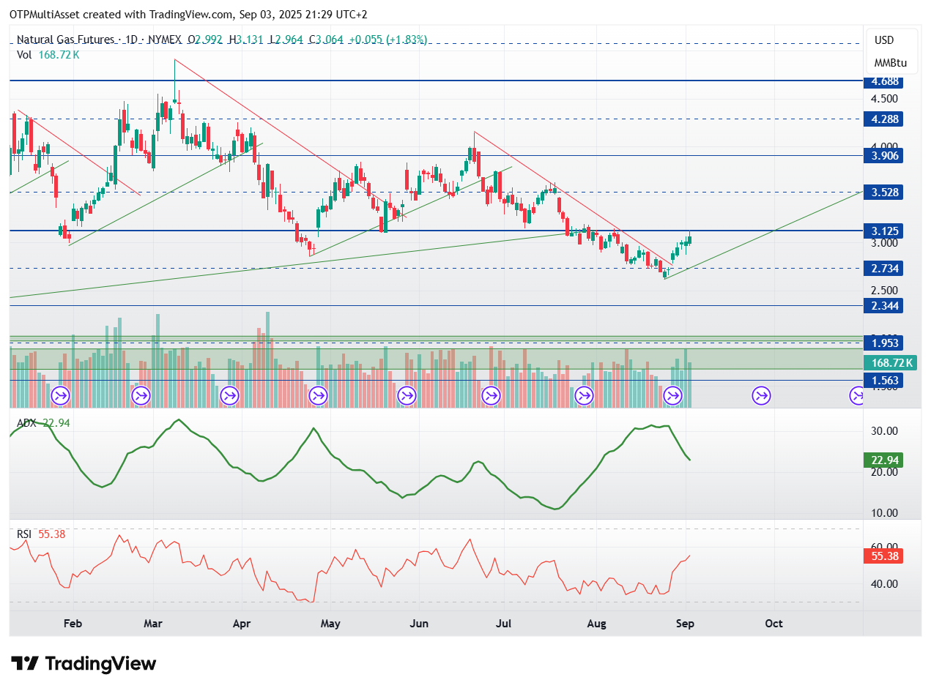Click the 4.500 tick on price axis
This screenshot has width=931, height=691.
pos(884,99)
